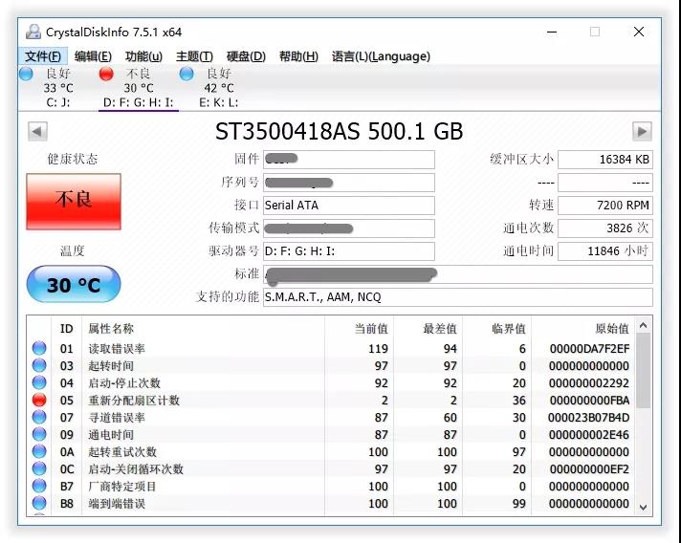Image resolution: width=681 pixels, height=543 pixels.
Task: Click the CrystalDiskInfo app icon in title bar
Action: [x=33, y=33]
